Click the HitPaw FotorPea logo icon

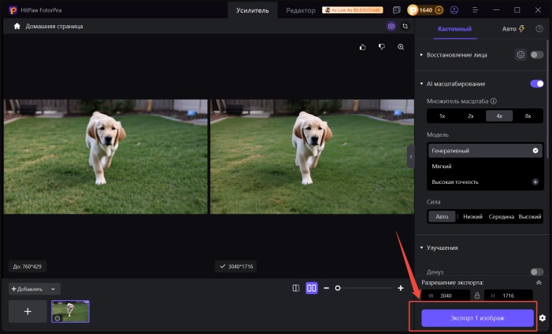pos(13,10)
